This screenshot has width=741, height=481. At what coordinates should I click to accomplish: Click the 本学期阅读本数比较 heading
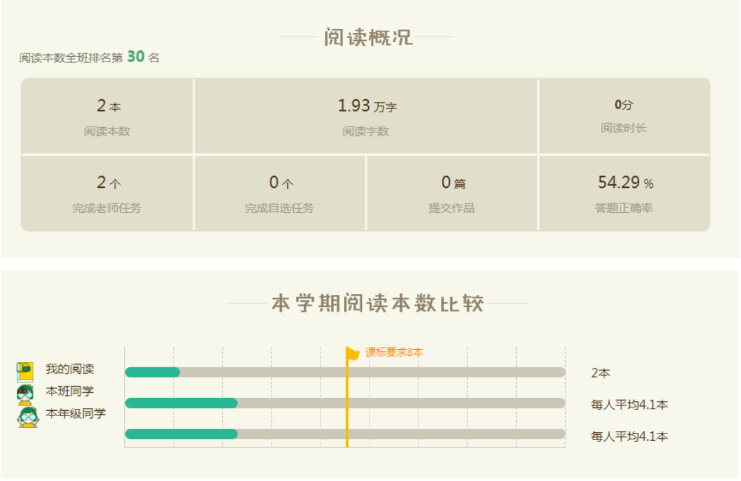point(378,303)
